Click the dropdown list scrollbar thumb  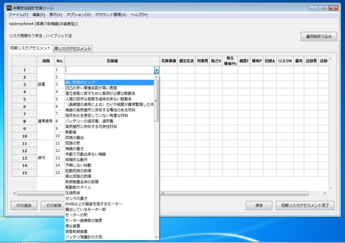click(x=156, y=101)
